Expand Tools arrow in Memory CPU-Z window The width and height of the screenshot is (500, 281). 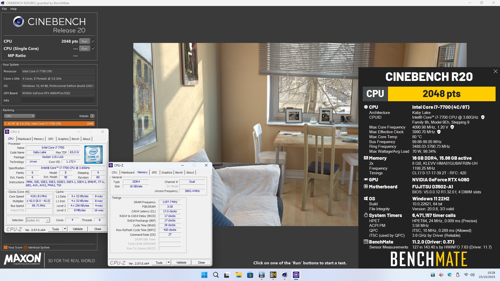click(169, 263)
